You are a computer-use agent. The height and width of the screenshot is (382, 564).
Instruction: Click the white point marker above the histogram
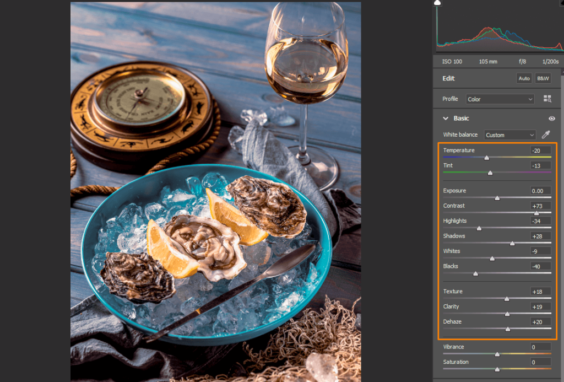pos(437,2)
